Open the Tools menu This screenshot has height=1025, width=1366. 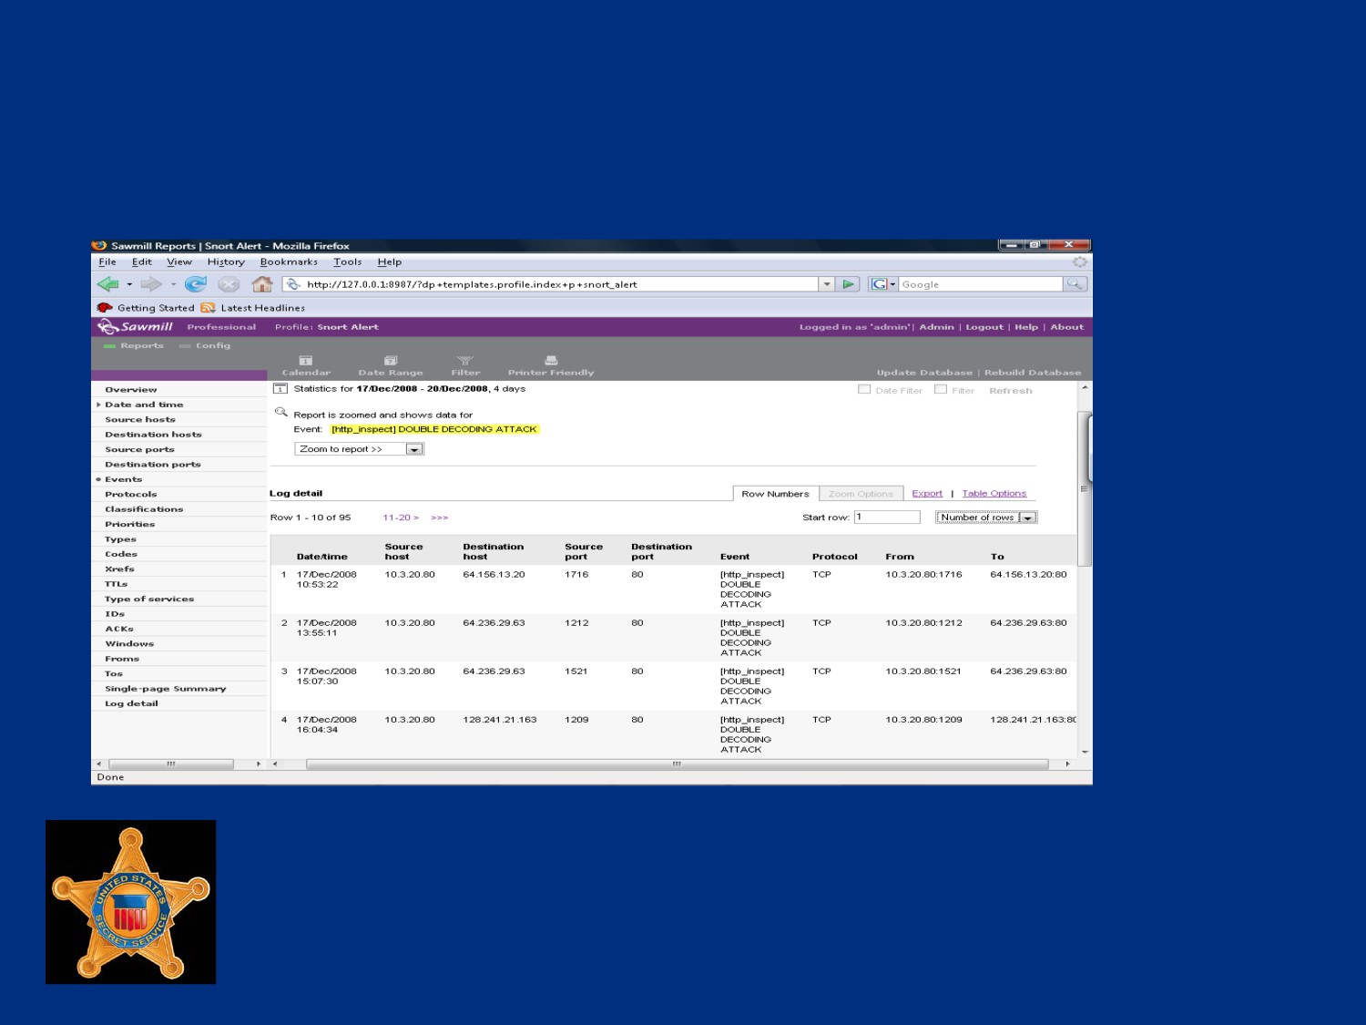point(348,261)
